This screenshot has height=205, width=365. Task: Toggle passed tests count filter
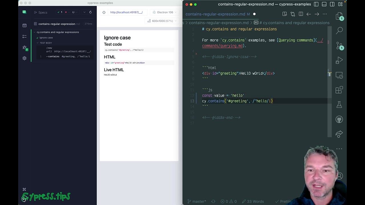click(x=60, y=12)
